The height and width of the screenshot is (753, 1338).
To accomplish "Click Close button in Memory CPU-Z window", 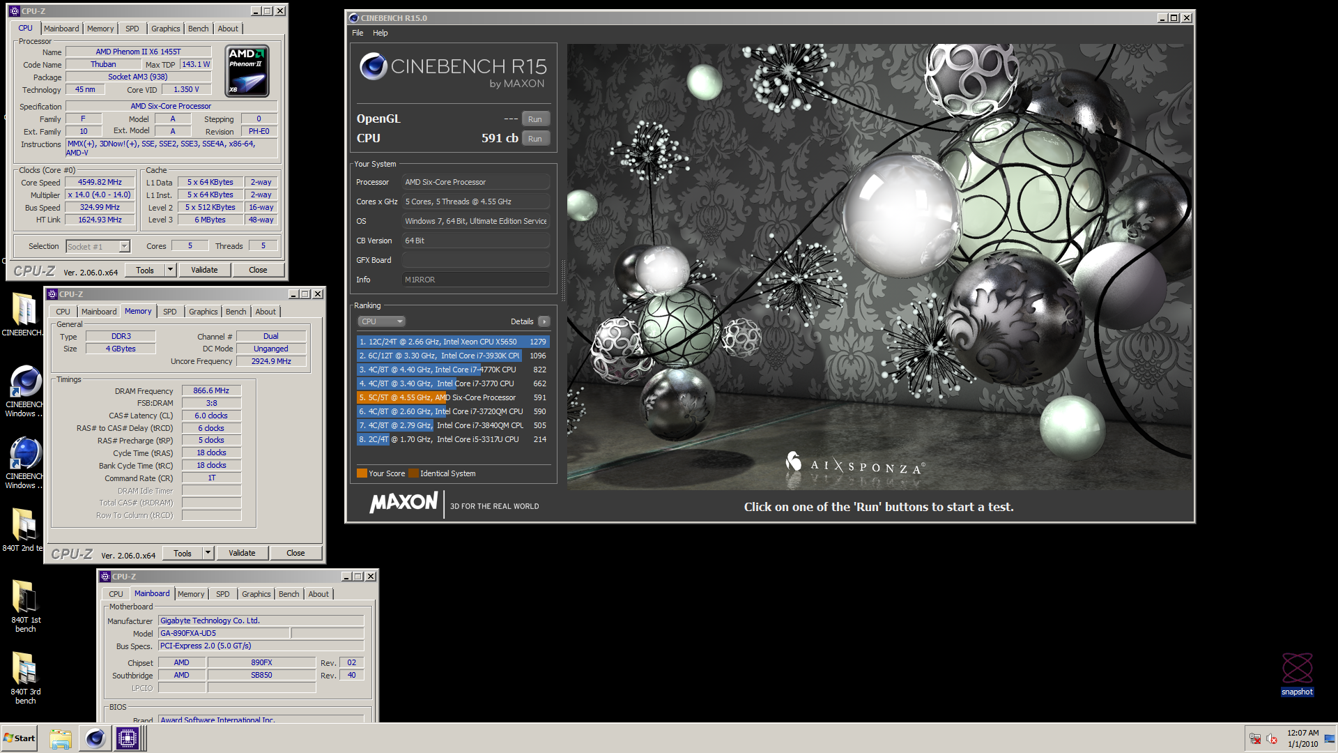I will click(x=295, y=553).
